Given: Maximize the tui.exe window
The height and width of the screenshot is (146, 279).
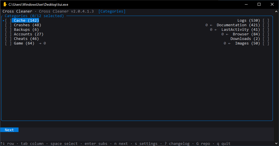Looking at the screenshot, I should tap(259, 4).
